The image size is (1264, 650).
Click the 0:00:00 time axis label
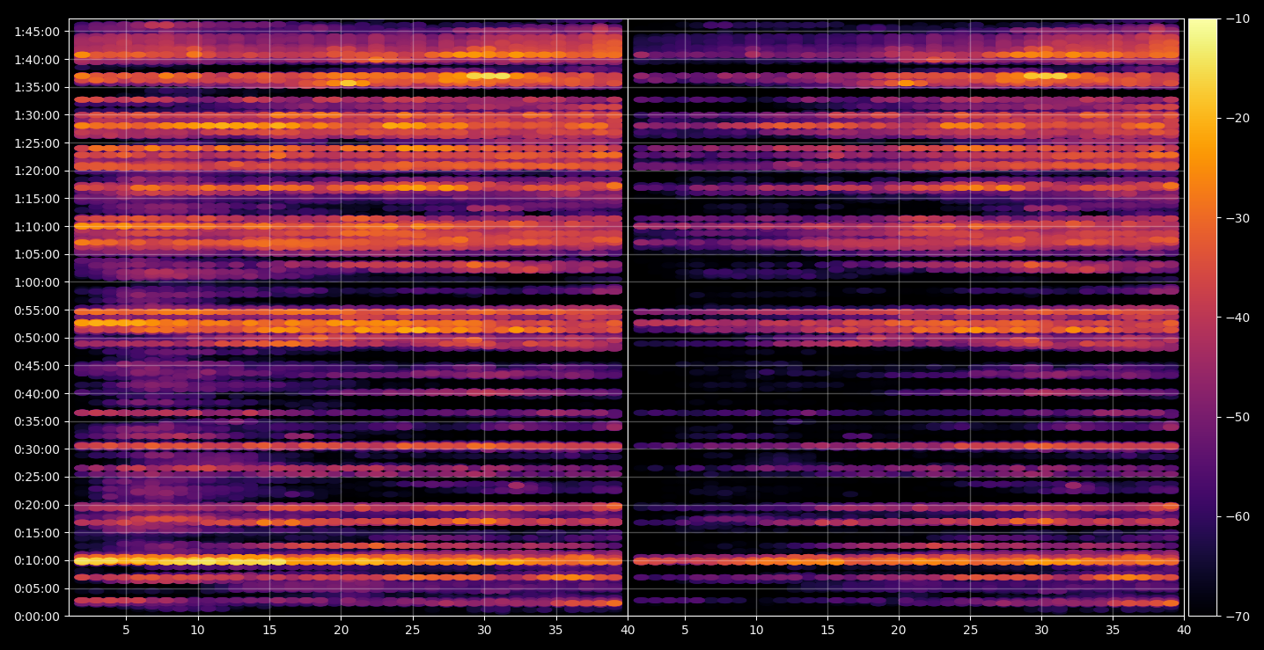(x=38, y=616)
